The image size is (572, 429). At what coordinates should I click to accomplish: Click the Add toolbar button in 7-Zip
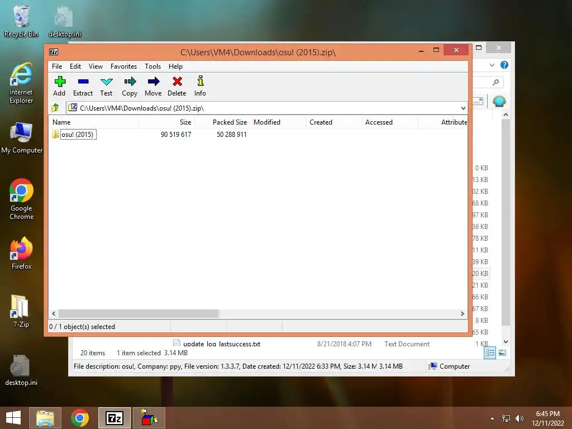point(59,86)
